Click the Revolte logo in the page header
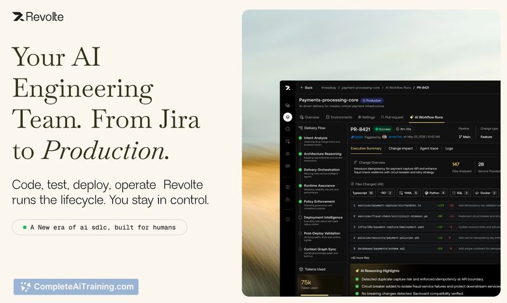Viewport: 507px width, 303px height. point(38,17)
